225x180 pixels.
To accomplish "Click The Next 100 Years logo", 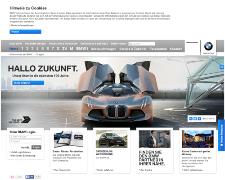I will pyautogui.click(x=20, y=120).
